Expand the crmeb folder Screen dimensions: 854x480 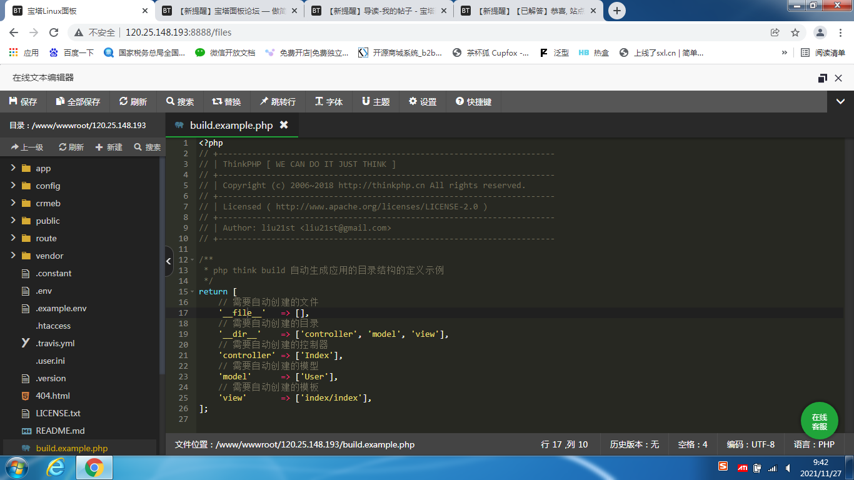(x=13, y=203)
